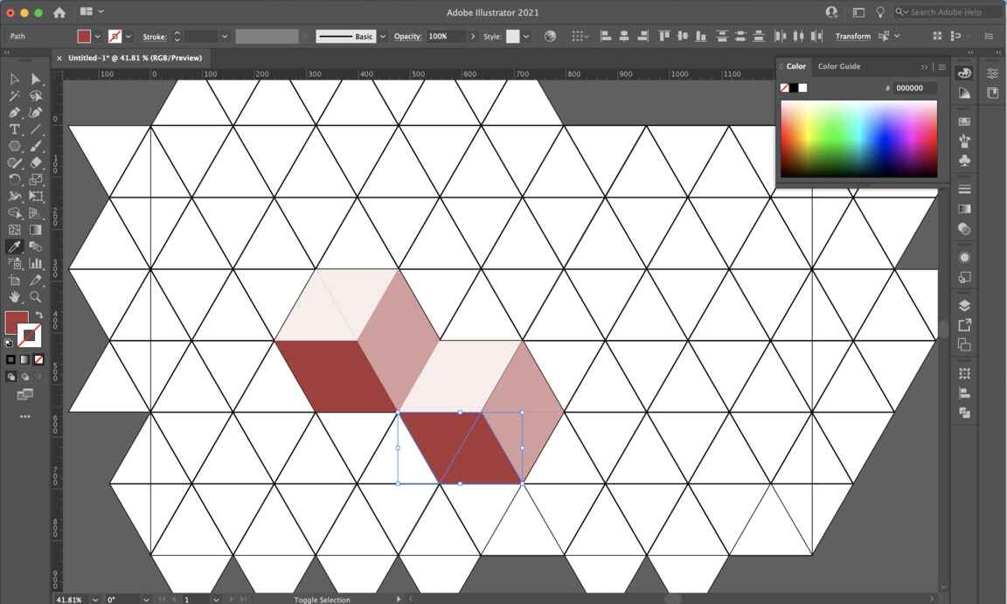This screenshot has width=1007, height=604.
Task: Select the Artboard tool
Action: 14,281
